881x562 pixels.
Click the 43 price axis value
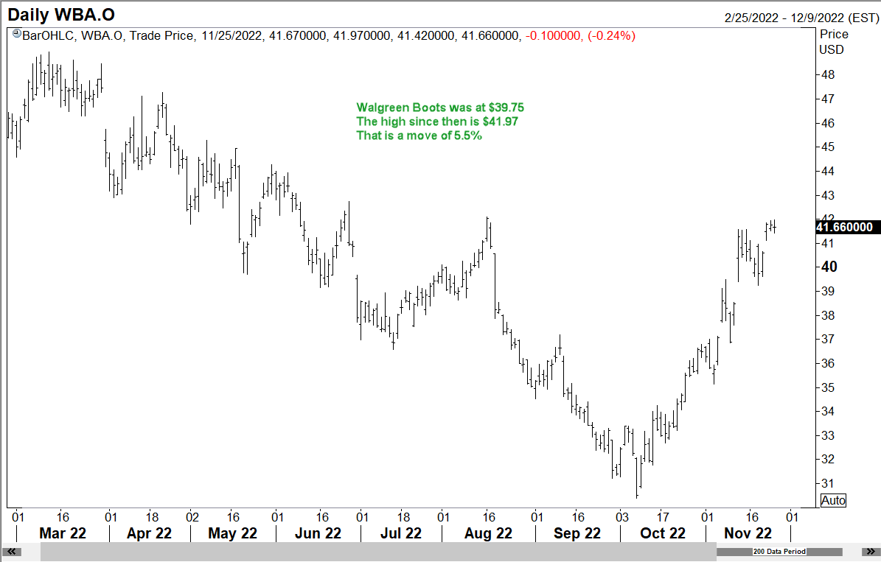coord(828,195)
